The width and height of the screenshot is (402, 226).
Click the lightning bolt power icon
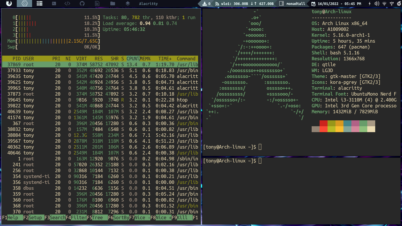coord(370,4)
